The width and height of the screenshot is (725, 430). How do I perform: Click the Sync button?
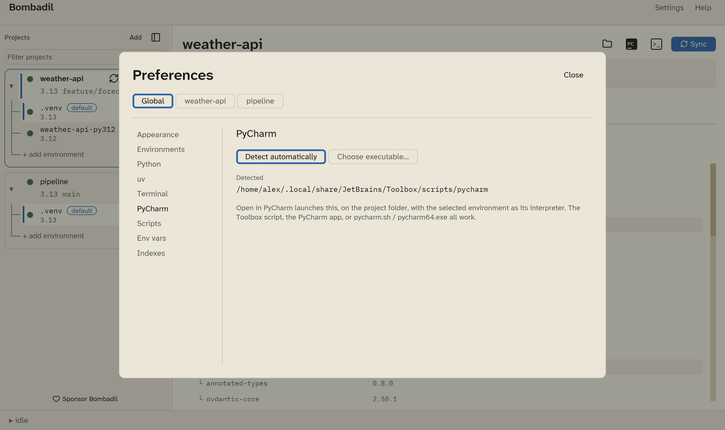pos(693,44)
